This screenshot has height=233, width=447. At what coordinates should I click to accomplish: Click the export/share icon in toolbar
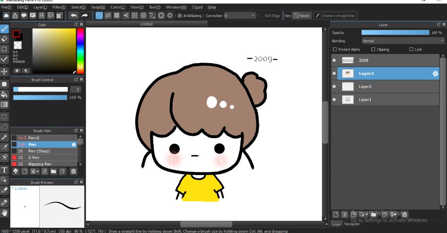pyautogui.click(x=15, y=16)
